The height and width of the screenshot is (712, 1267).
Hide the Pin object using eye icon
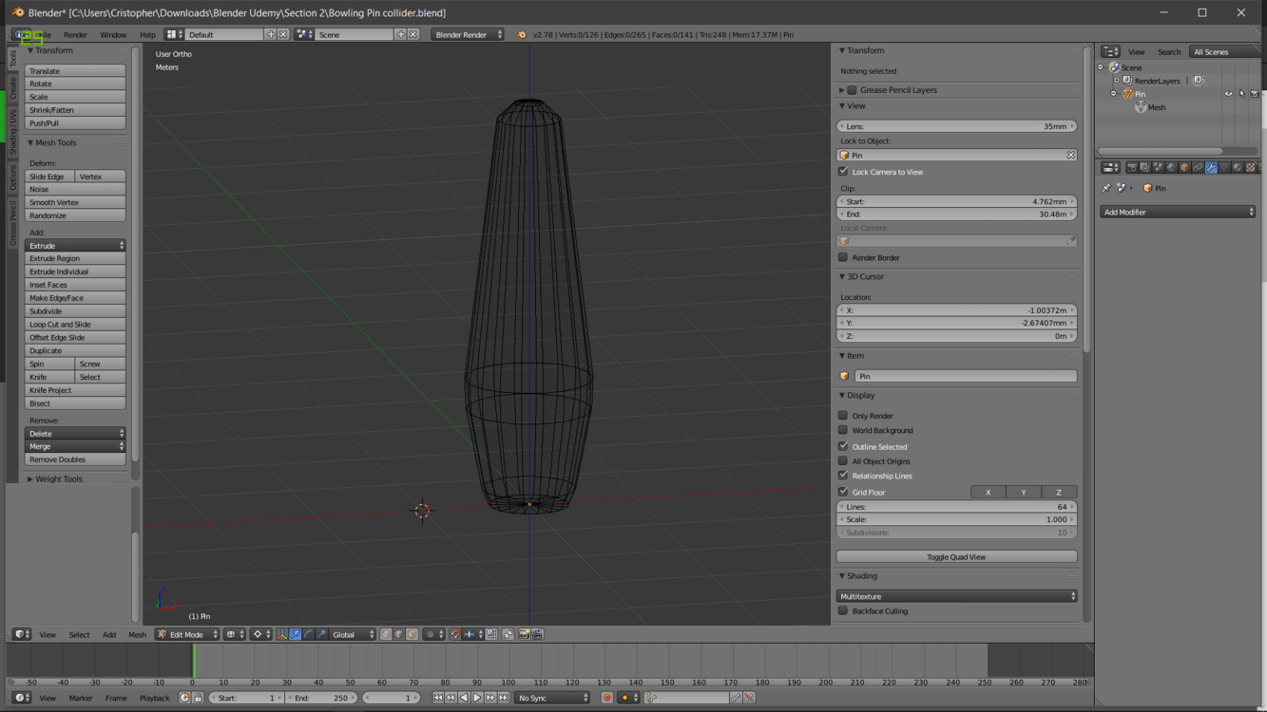point(1228,94)
